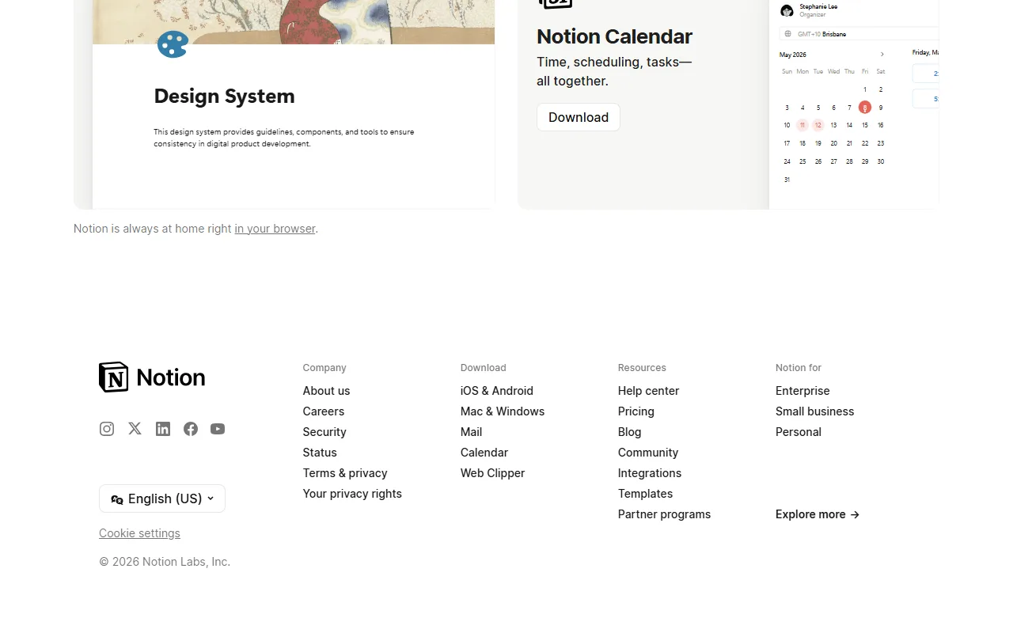Select date 31 in May calendar
The image size is (1013, 633).
click(x=787, y=180)
